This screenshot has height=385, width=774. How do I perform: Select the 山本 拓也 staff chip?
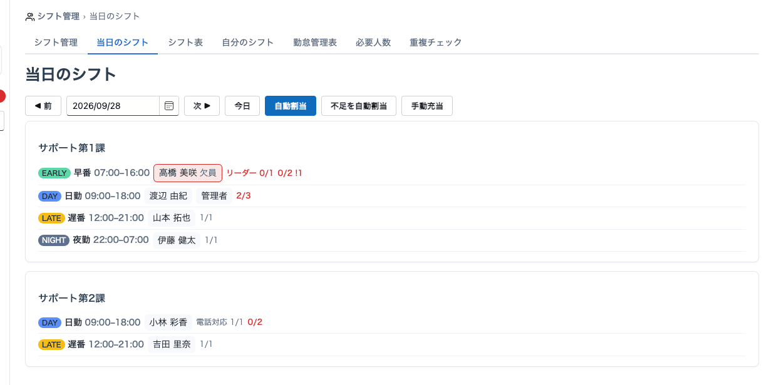click(172, 218)
